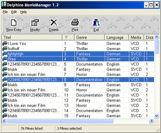Sort by the Disk column header

tap(149, 37)
